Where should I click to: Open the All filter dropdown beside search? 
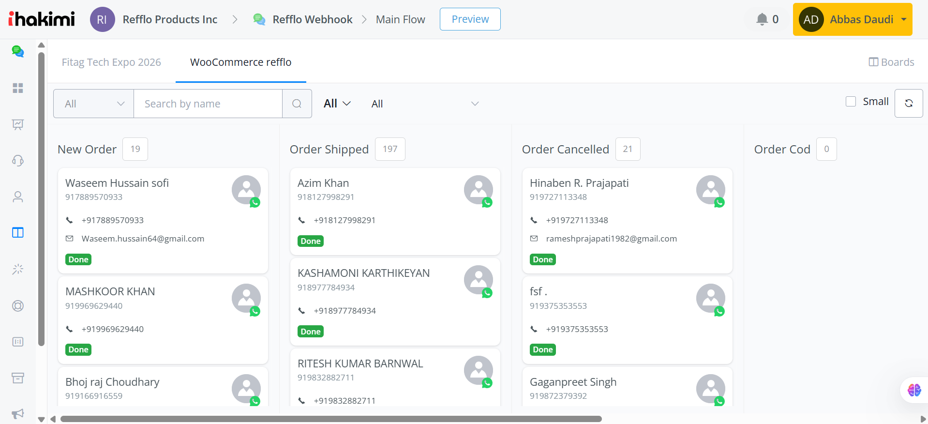pyautogui.click(x=93, y=104)
